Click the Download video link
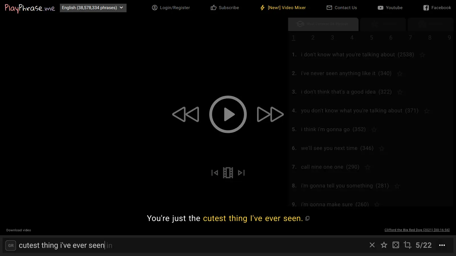Image resolution: width=456 pixels, height=256 pixels. pos(19,230)
